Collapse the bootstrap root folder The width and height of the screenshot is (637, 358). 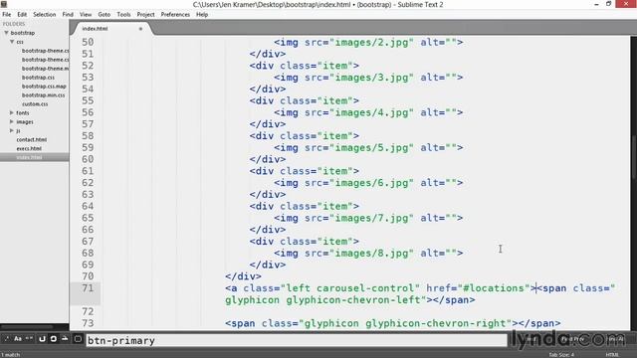(7, 33)
